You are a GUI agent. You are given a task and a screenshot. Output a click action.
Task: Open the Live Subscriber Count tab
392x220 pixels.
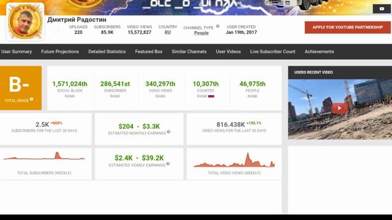tap(273, 51)
